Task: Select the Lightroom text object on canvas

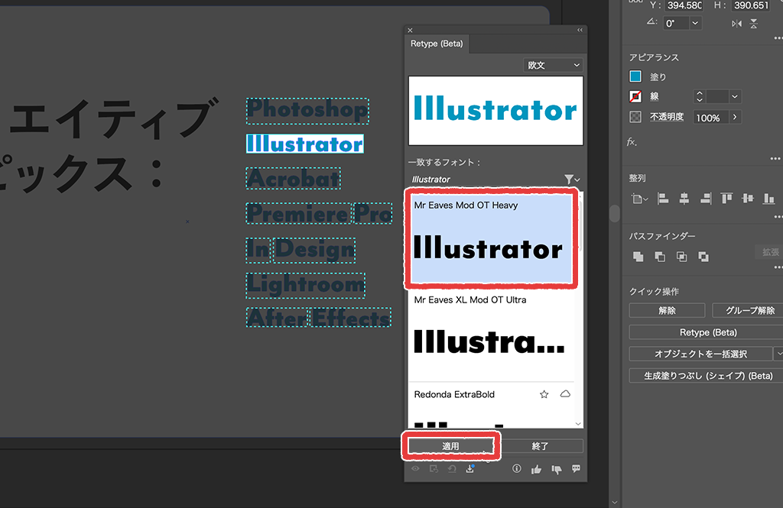Action: [x=306, y=286]
